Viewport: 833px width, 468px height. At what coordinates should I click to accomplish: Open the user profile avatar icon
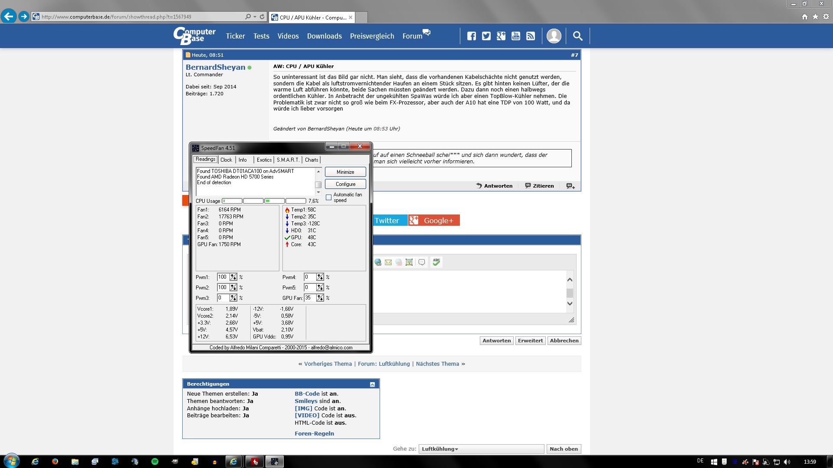click(554, 36)
